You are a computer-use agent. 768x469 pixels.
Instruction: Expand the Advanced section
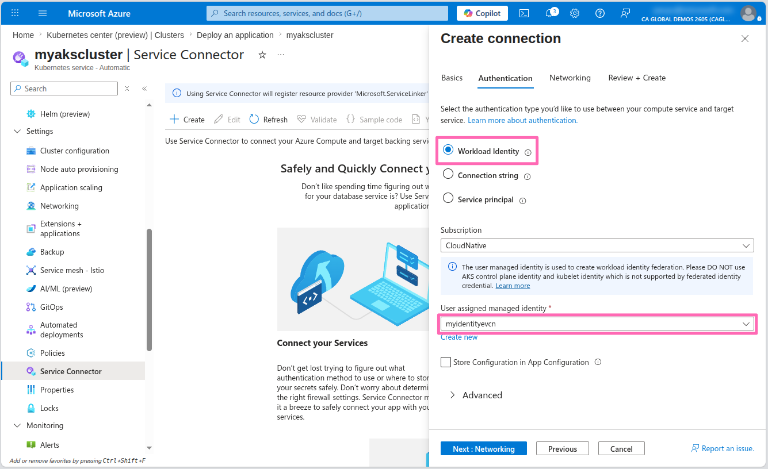475,395
